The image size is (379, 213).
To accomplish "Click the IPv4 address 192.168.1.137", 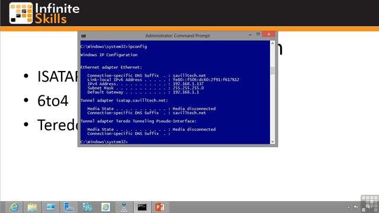I will pos(188,84).
